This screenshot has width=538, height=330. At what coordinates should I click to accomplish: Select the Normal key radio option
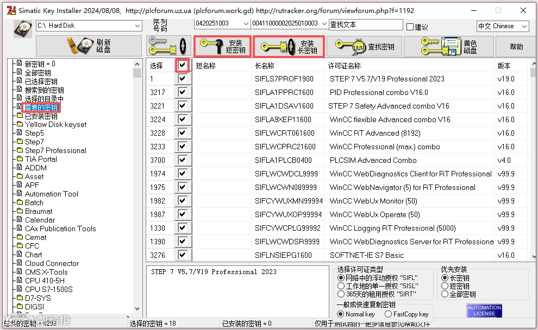pos(340,314)
